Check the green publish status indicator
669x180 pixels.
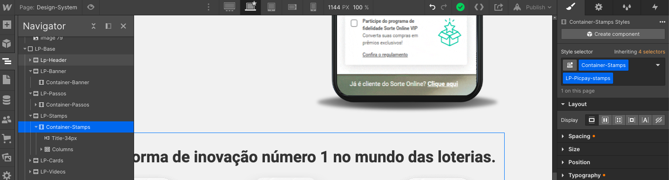click(460, 7)
